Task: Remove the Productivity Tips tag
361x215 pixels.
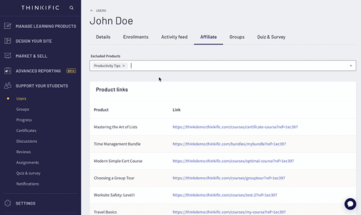Action: [124, 66]
